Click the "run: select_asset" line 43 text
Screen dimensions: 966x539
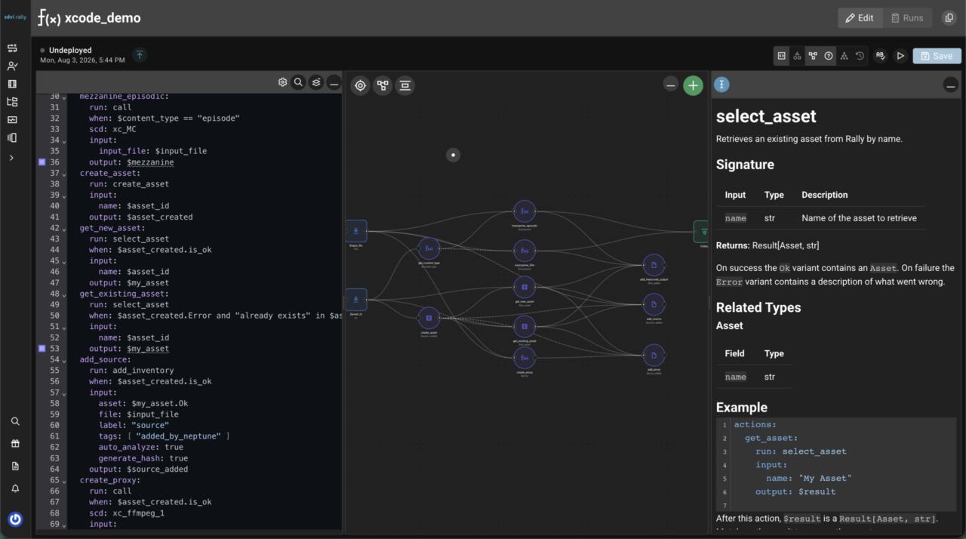pos(128,239)
